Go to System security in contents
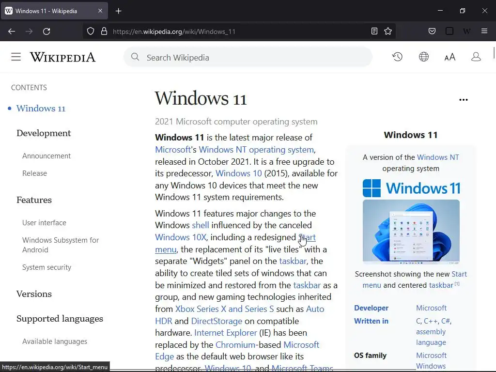496x372 pixels. (47, 267)
